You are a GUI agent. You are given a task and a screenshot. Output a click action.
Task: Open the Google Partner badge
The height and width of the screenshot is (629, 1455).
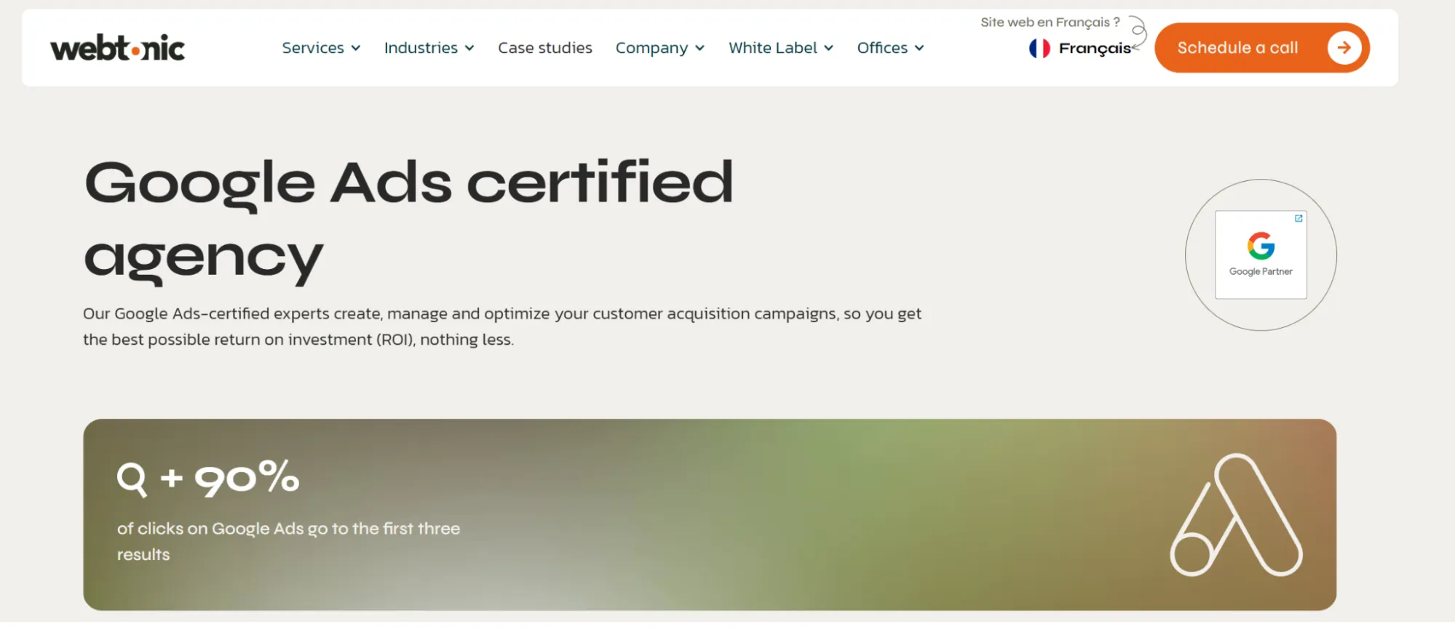[1261, 255]
